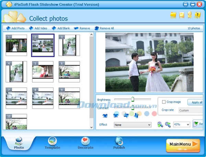Enable the Crop image checkbox
This screenshot has width=206, height=157.
(164, 102)
